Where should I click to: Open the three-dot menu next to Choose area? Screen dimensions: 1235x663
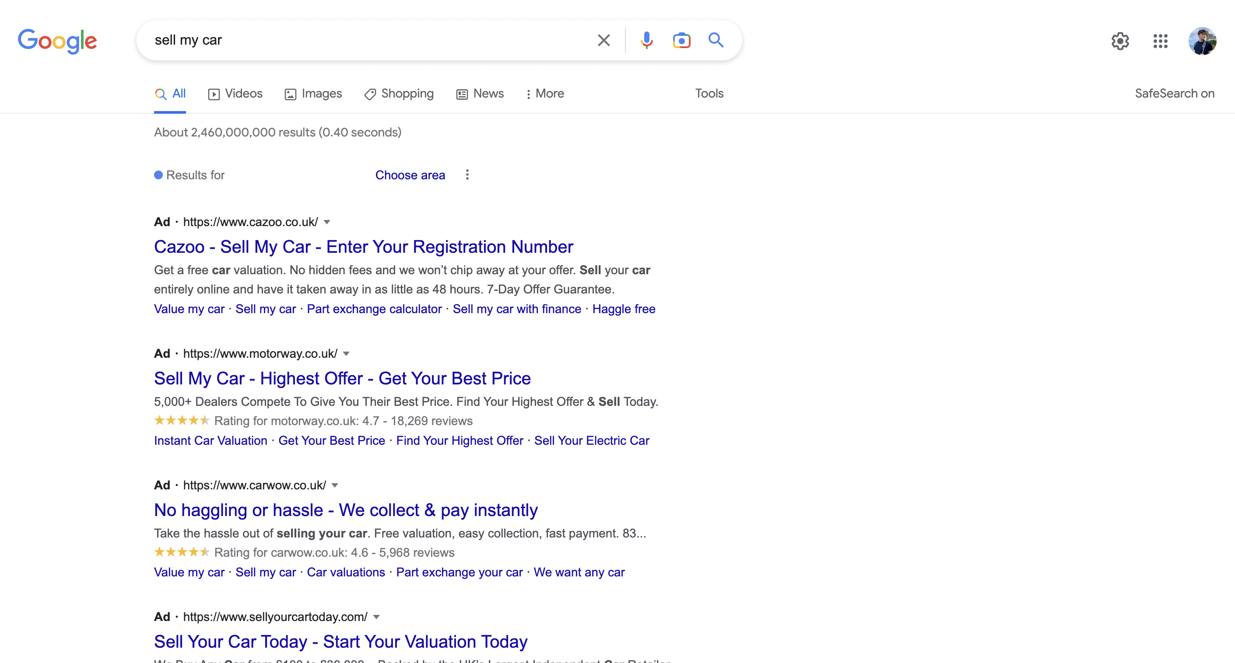point(467,175)
